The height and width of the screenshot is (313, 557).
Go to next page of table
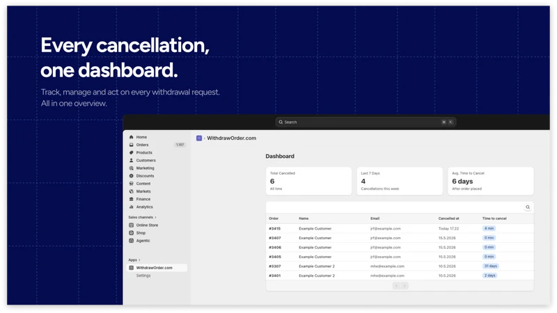point(405,286)
